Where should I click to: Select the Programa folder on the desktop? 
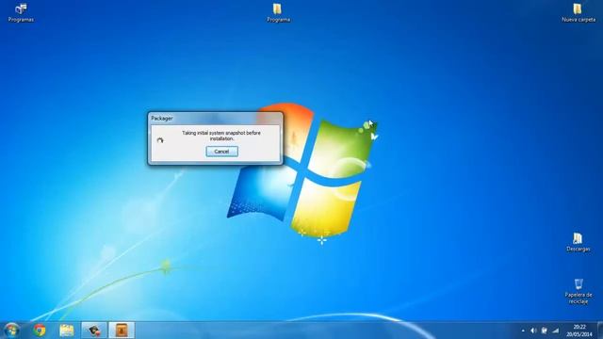pyautogui.click(x=278, y=12)
